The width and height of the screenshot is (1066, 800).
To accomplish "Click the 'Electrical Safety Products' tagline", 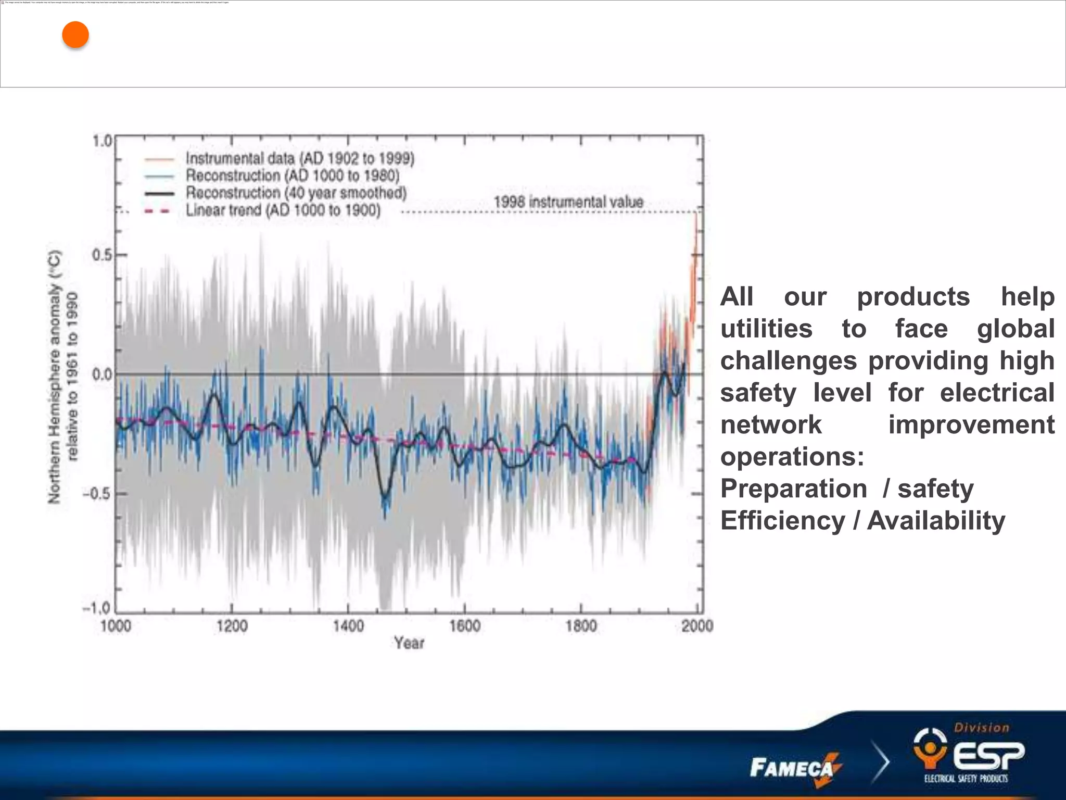I will pos(966,779).
